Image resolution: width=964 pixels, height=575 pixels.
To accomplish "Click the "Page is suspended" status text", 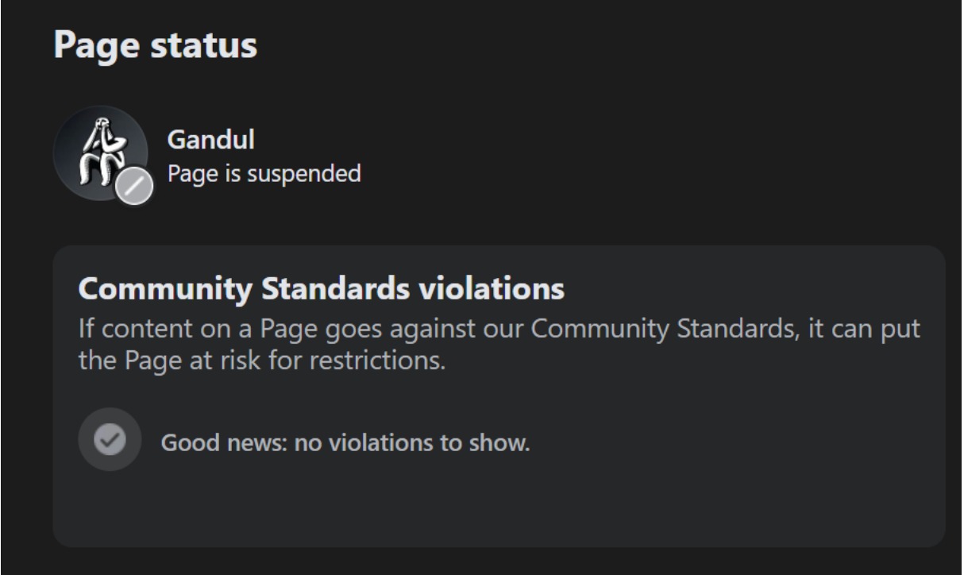I will 264,172.
